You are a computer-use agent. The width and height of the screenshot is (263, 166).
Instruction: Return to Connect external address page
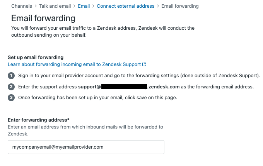125,6
